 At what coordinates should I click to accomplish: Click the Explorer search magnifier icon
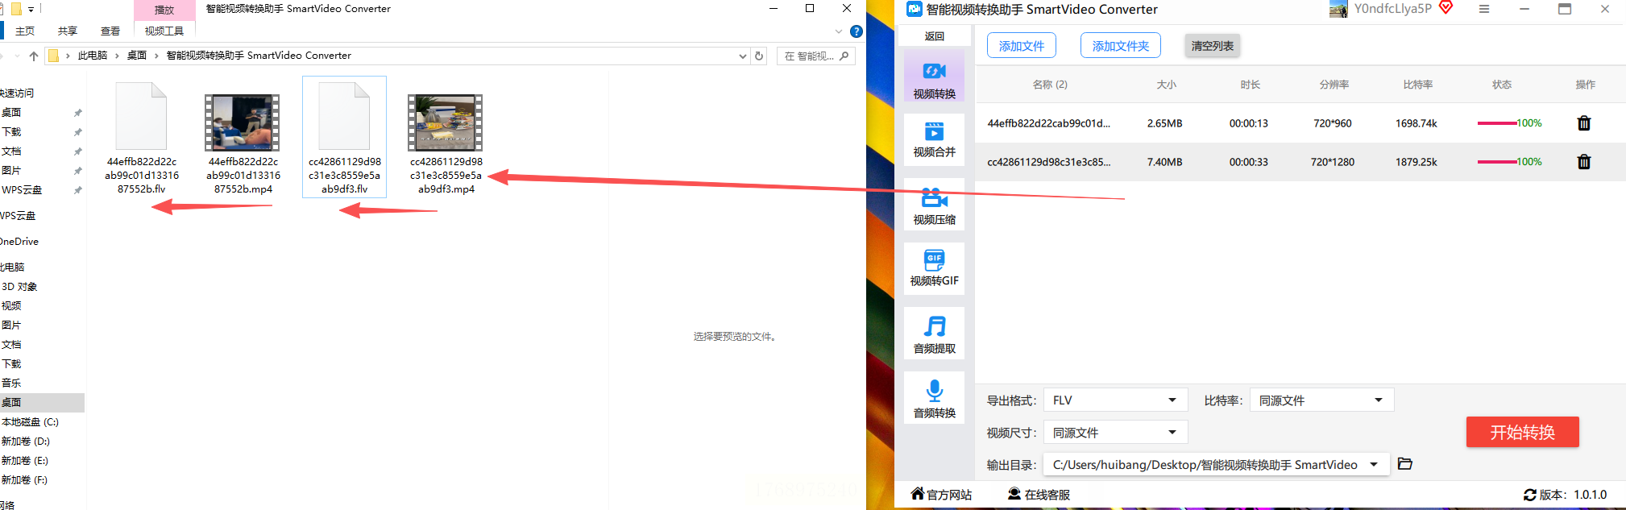pos(844,56)
